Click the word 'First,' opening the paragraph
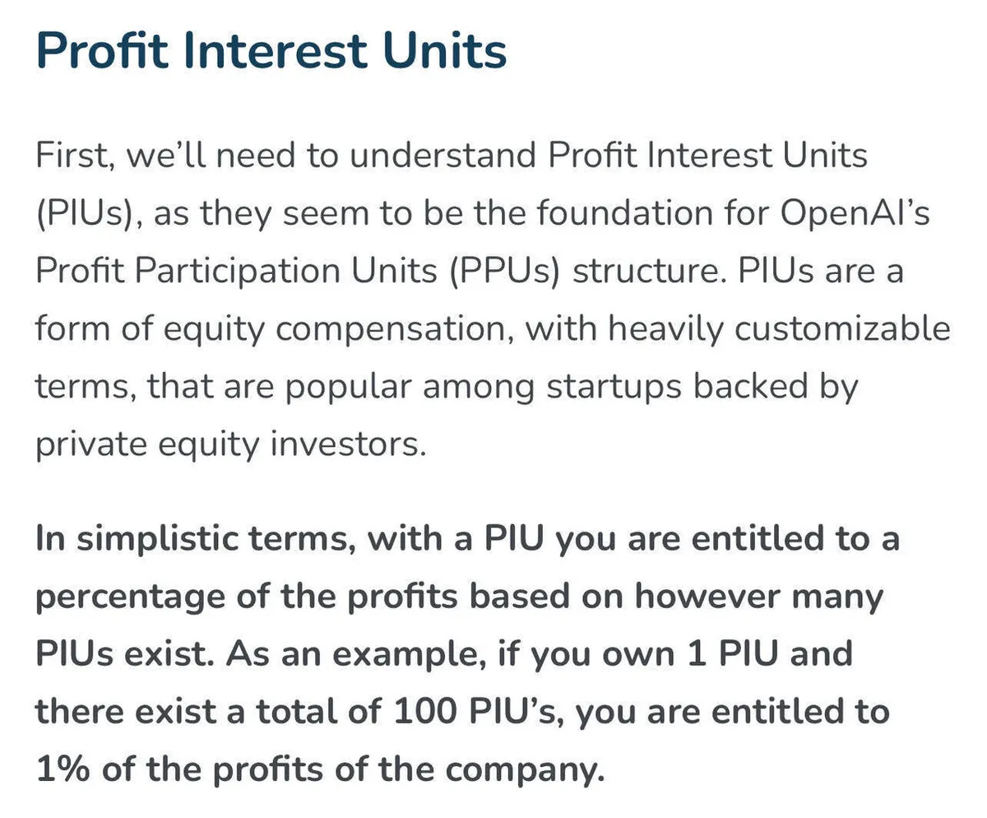 (71, 155)
